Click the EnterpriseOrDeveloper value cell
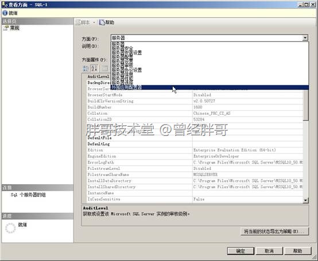 point(216,156)
